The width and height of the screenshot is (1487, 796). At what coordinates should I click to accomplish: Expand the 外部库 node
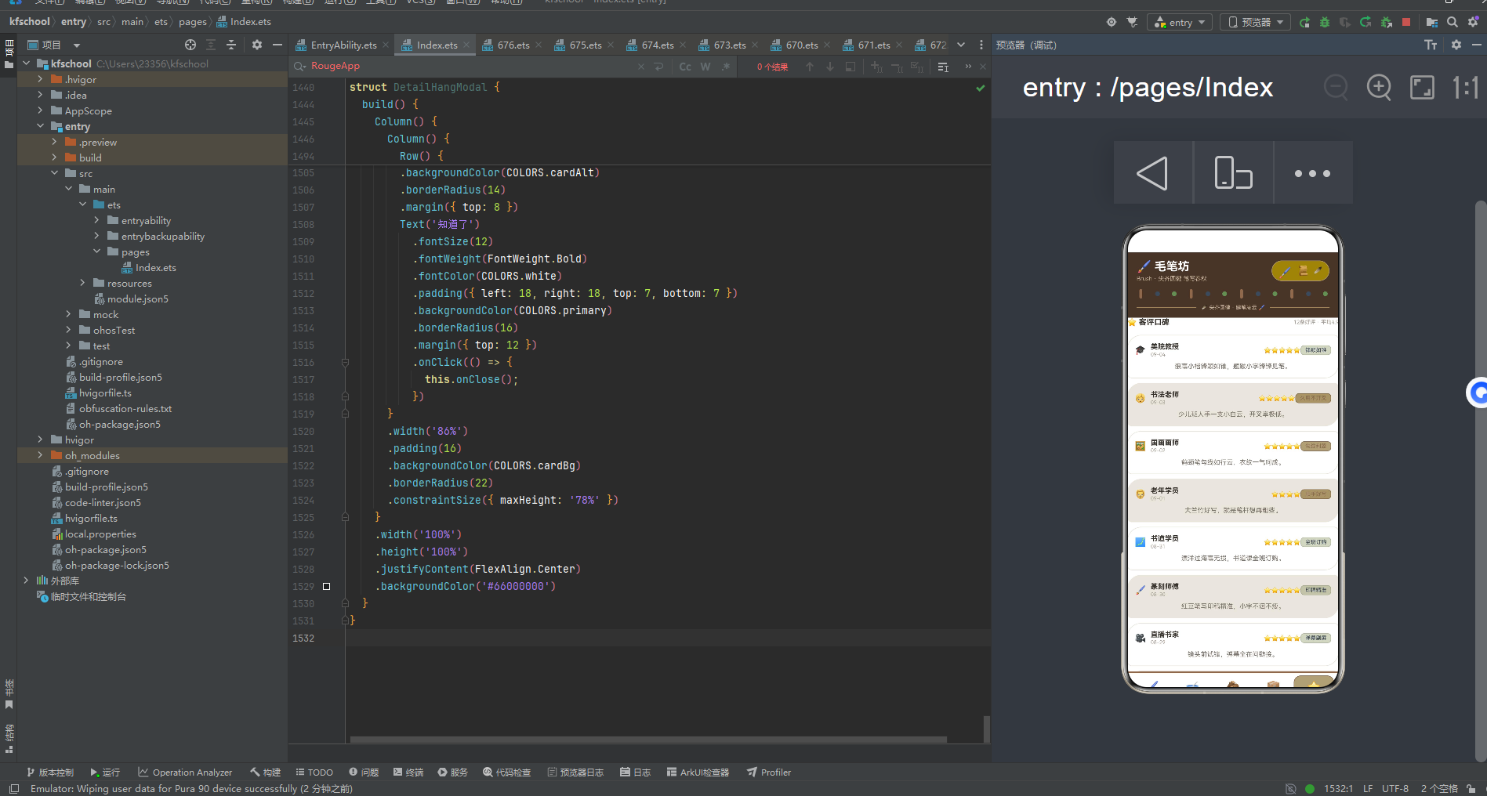(x=26, y=581)
